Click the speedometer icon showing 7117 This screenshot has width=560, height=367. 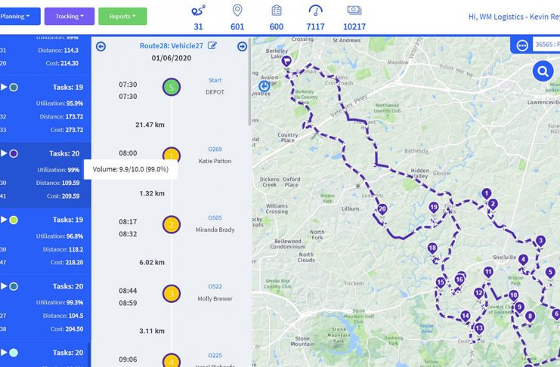[315, 11]
